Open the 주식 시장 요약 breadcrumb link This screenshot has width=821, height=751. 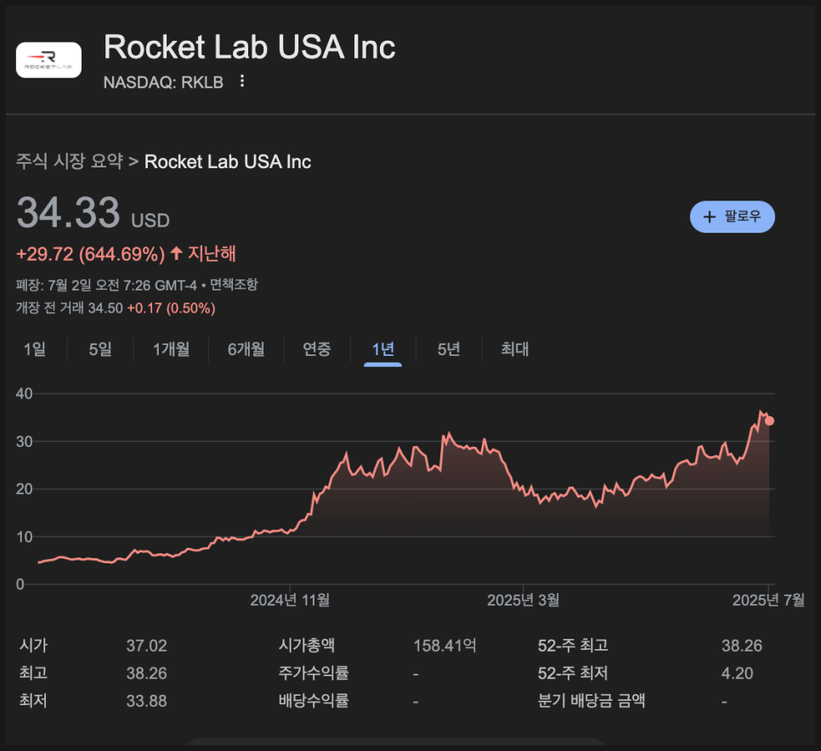pyautogui.click(x=70, y=161)
